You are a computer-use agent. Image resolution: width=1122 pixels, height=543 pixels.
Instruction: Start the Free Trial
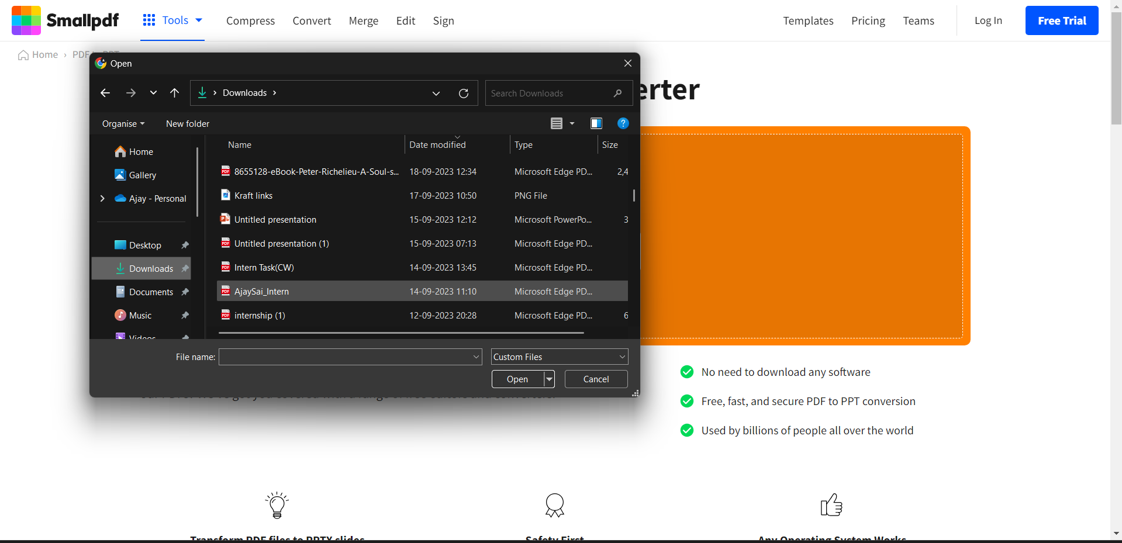pos(1062,20)
